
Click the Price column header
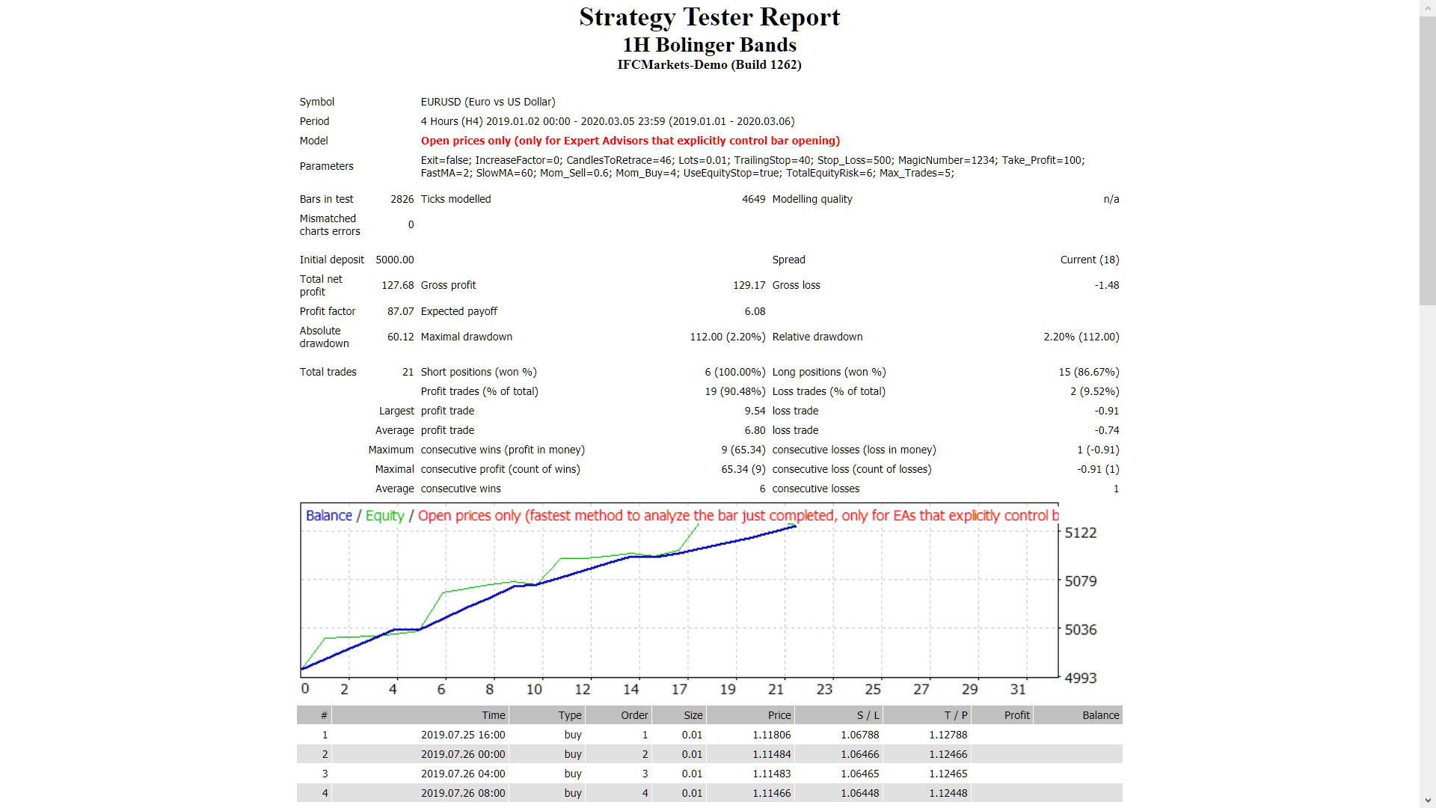point(779,714)
